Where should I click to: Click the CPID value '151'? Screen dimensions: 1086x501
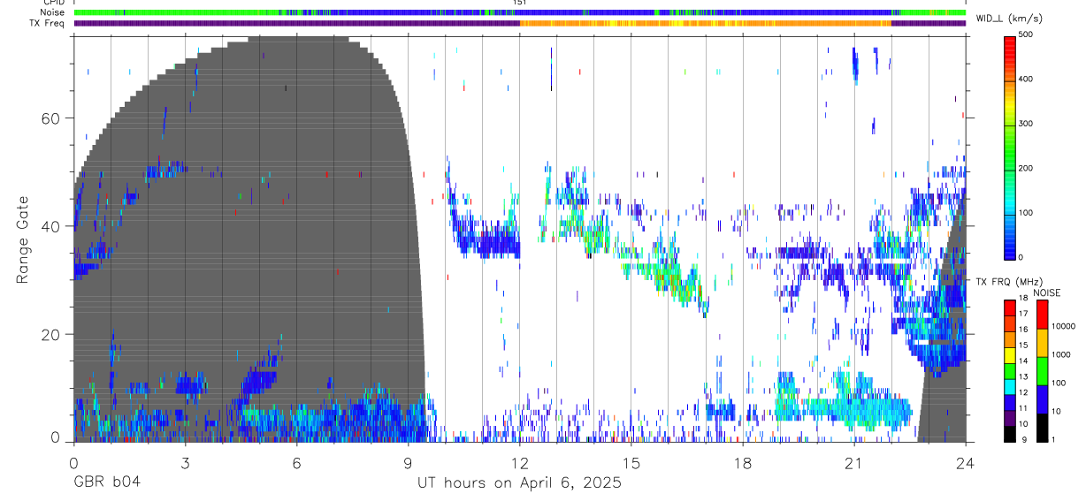[520, 3]
